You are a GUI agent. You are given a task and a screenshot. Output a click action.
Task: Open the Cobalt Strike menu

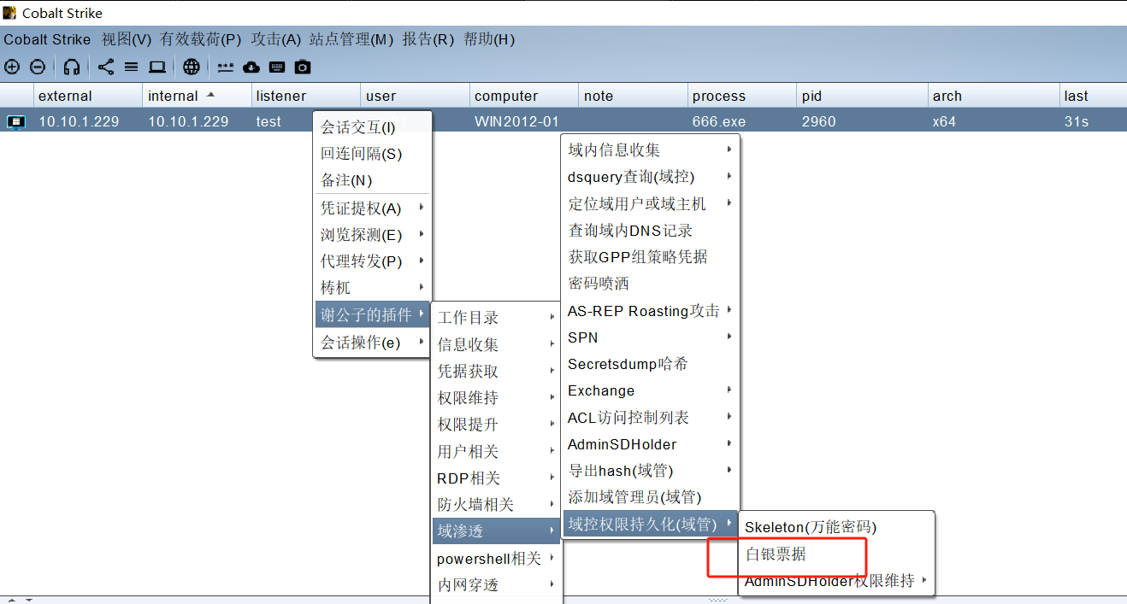coord(47,39)
